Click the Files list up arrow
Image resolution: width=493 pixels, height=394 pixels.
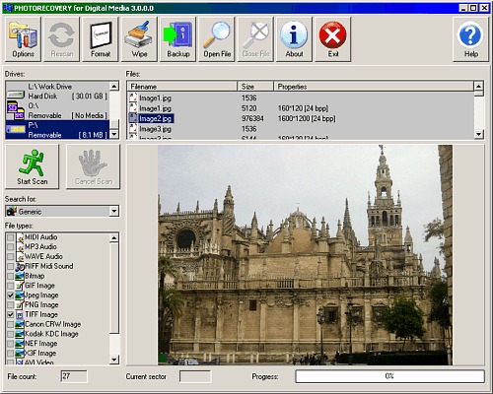coord(478,87)
